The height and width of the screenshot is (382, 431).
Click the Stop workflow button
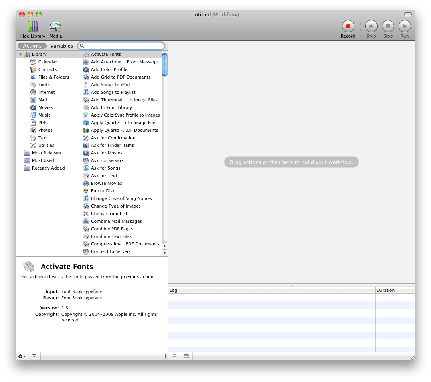click(x=388, y=26)
